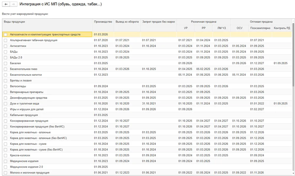
Task: Check the Антисептики checkbox
Action: [x=5, y=46]
